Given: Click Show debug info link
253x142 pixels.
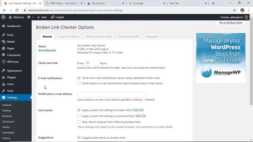Looking at the screenshot, I should 47,50.
